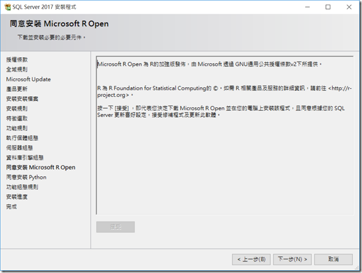Click the r-project.org URL text
362x273 pixels.
[x=225, y=91]
